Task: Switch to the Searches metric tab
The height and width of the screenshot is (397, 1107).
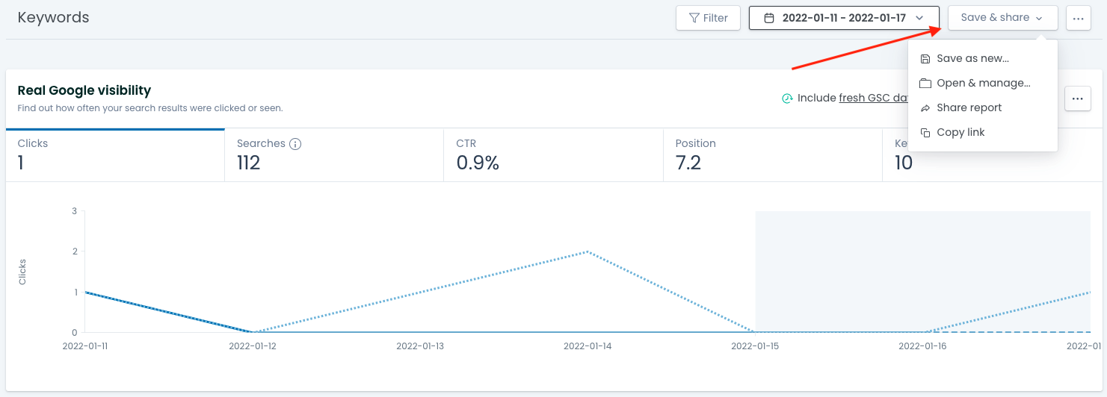Action: [x=333, y=154]
